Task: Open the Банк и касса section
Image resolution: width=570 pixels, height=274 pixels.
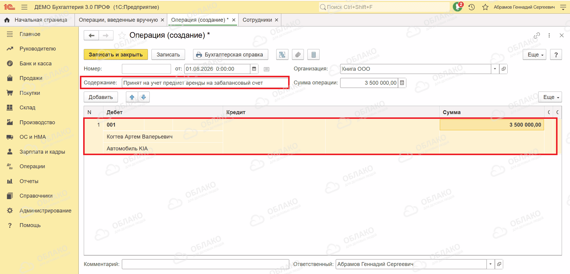Action: pyautogui.click(x=39, y=64)
